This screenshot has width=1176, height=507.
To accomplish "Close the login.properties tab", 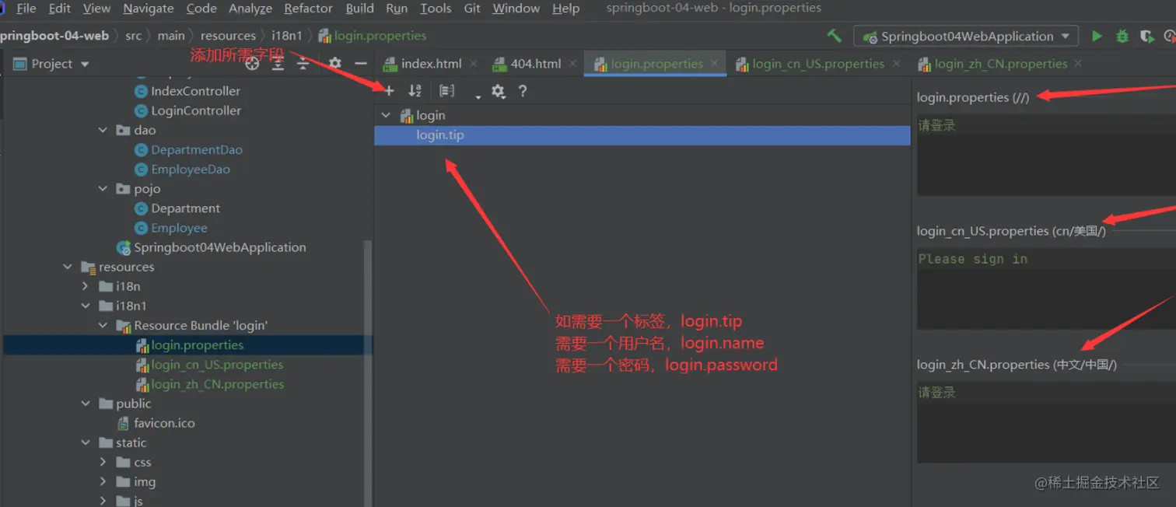I will [x=714, y=64].
